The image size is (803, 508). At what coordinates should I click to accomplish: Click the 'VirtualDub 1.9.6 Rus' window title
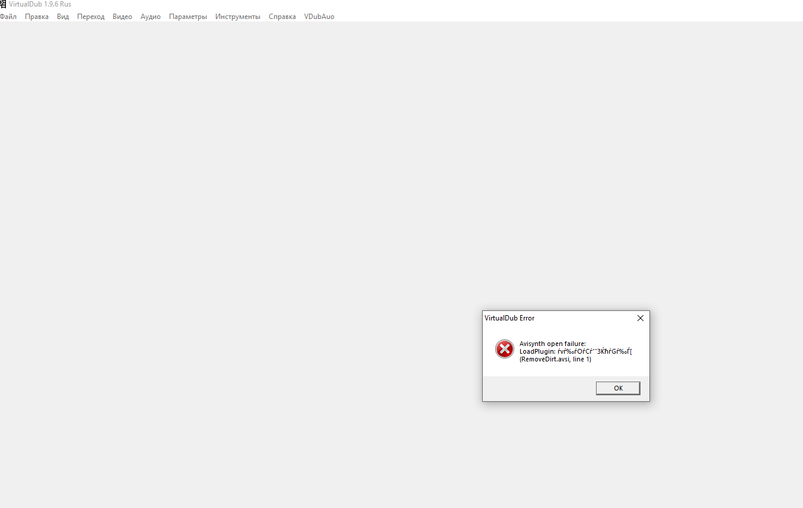[40, 4]
